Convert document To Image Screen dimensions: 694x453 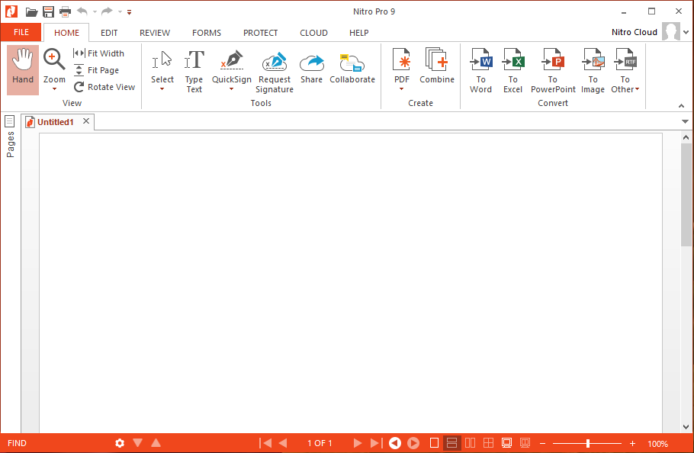point(593,71)
